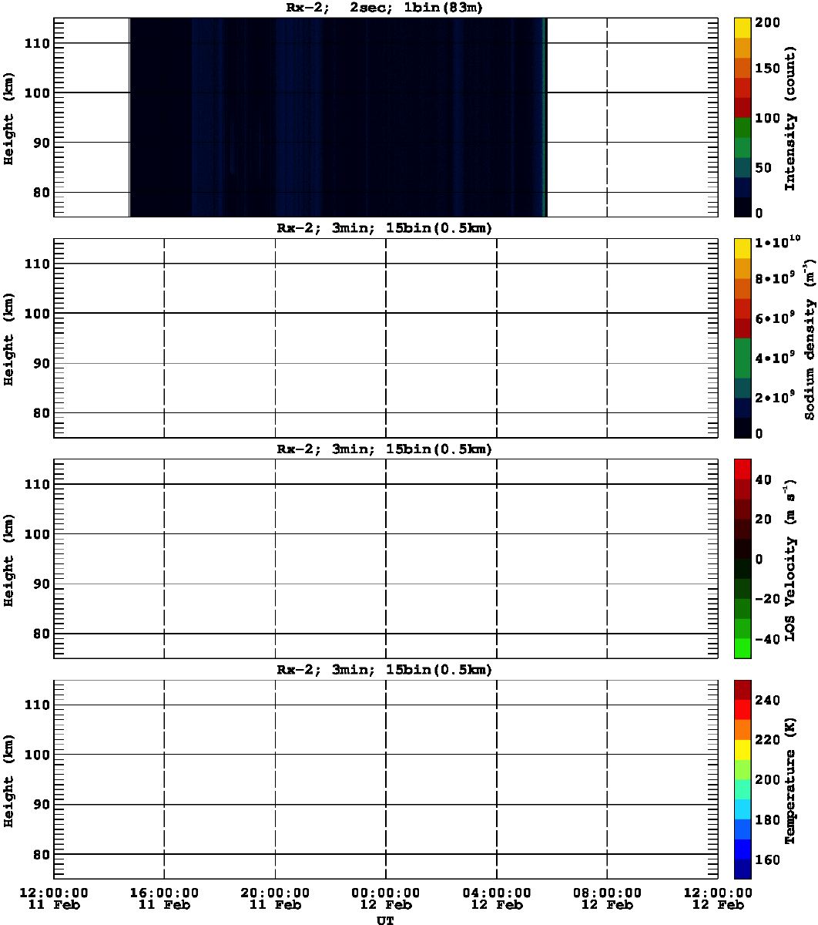Select the title above the Sodium density panel
Screen dimensions: 818x925
point(384,229)
